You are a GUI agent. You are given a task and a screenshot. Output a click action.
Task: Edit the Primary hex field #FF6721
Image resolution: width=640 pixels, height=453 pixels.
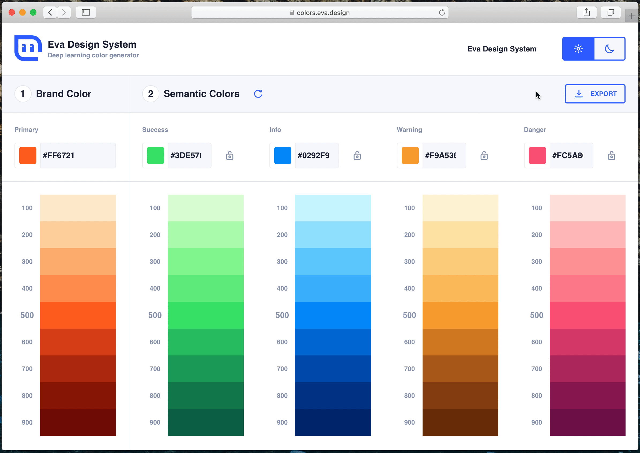pos(78,155)
